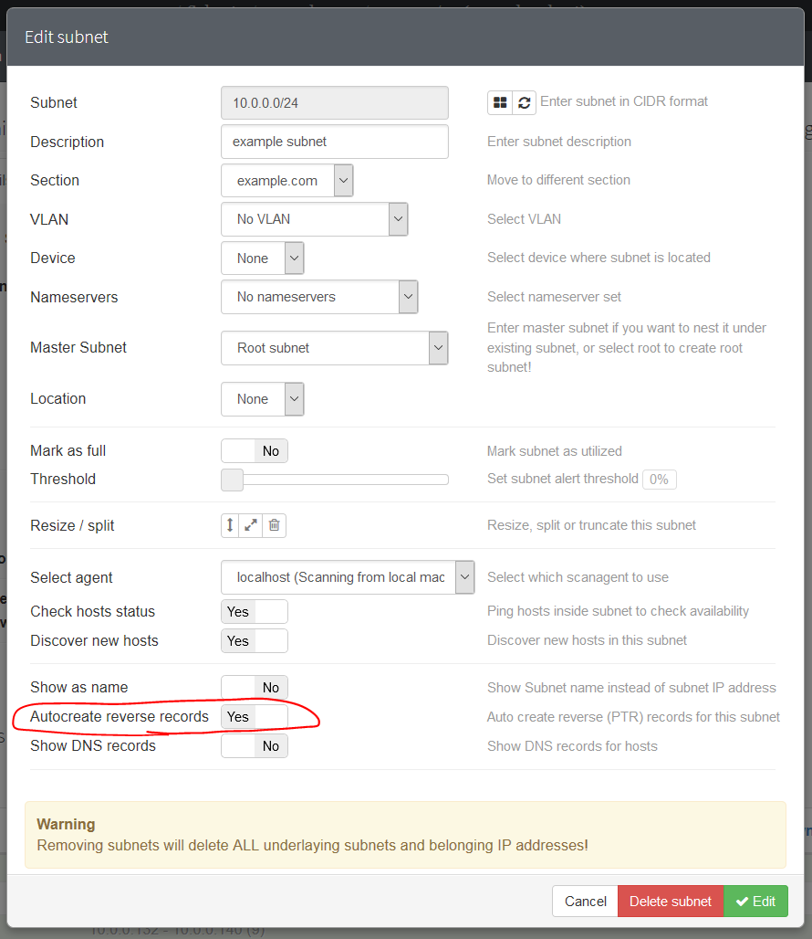This screenshot has width=812, height=939.
Task: Enable the Show DNS records switch
Action: [x=255, y=746]
